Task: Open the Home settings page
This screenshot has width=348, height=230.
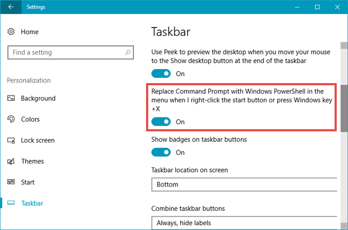Action: tap(30, 32)
